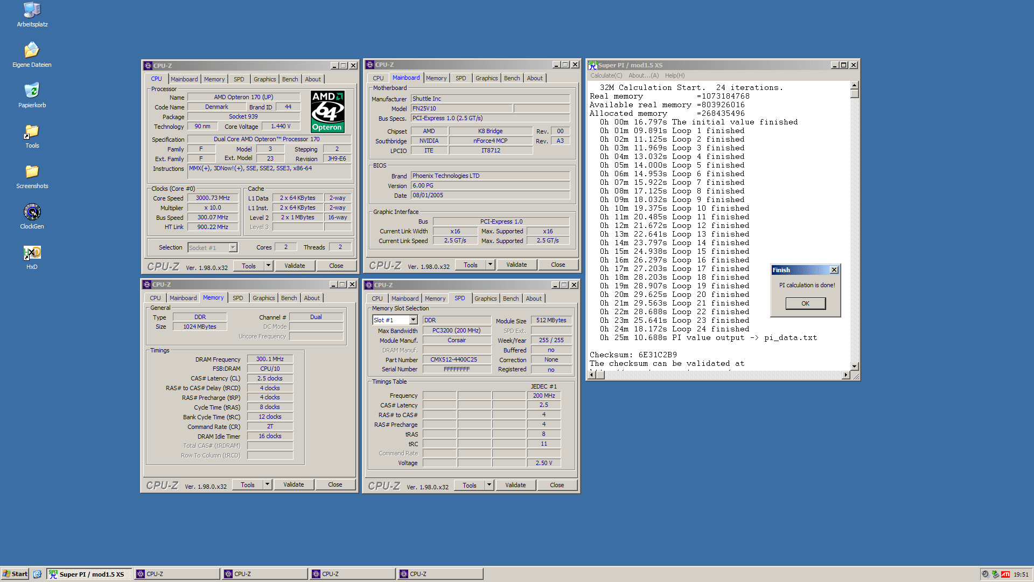Open the Slot #1 dropdown in SPD window
The width and height of the screenshot is (1034, 582).
pyautogui.click(x=413, y=320)
